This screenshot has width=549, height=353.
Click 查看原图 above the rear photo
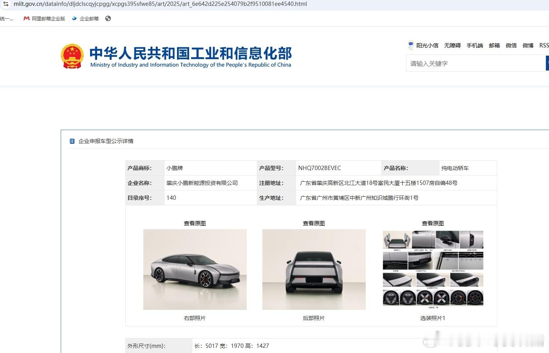tap(314, 223)
